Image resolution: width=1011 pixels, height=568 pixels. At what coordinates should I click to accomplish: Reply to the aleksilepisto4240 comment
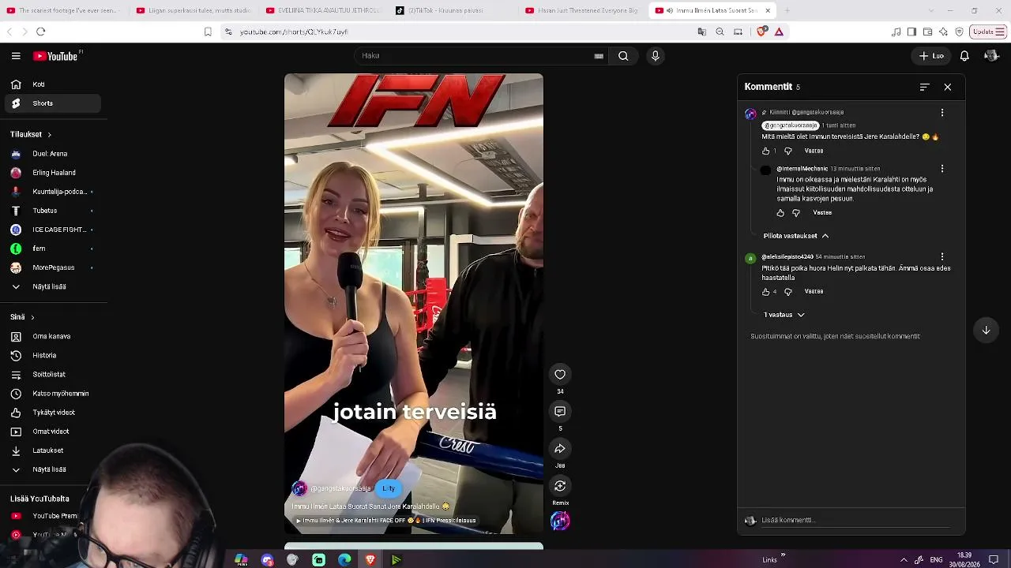[814, 292]
